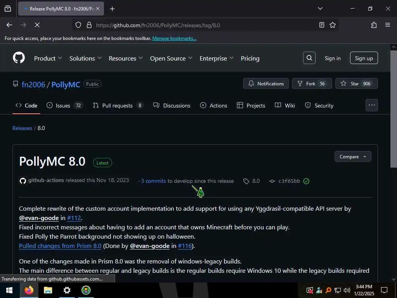
Task: Open the repository three-dots overflow menu
Action: click(x=371, y=105)
